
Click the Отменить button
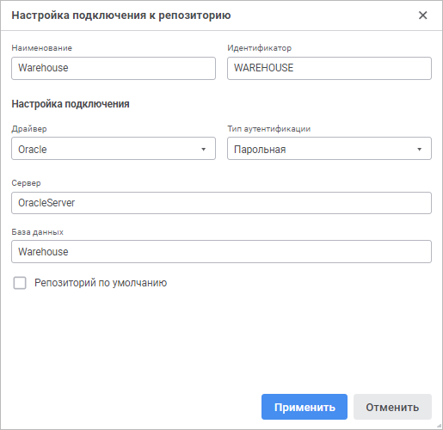[x=392, y=407]
